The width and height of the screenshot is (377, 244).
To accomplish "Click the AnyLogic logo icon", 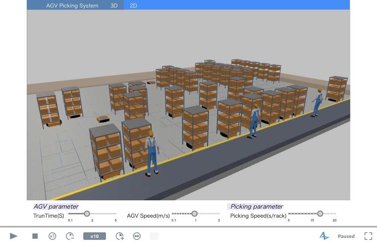I will [324, 236].
